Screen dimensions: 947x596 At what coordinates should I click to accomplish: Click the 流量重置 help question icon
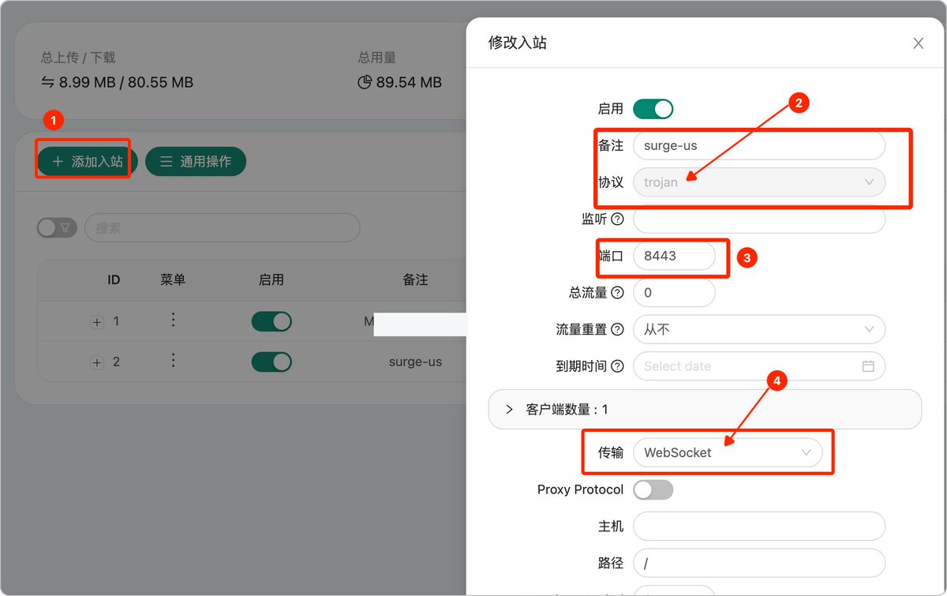(x=617, y=329)
